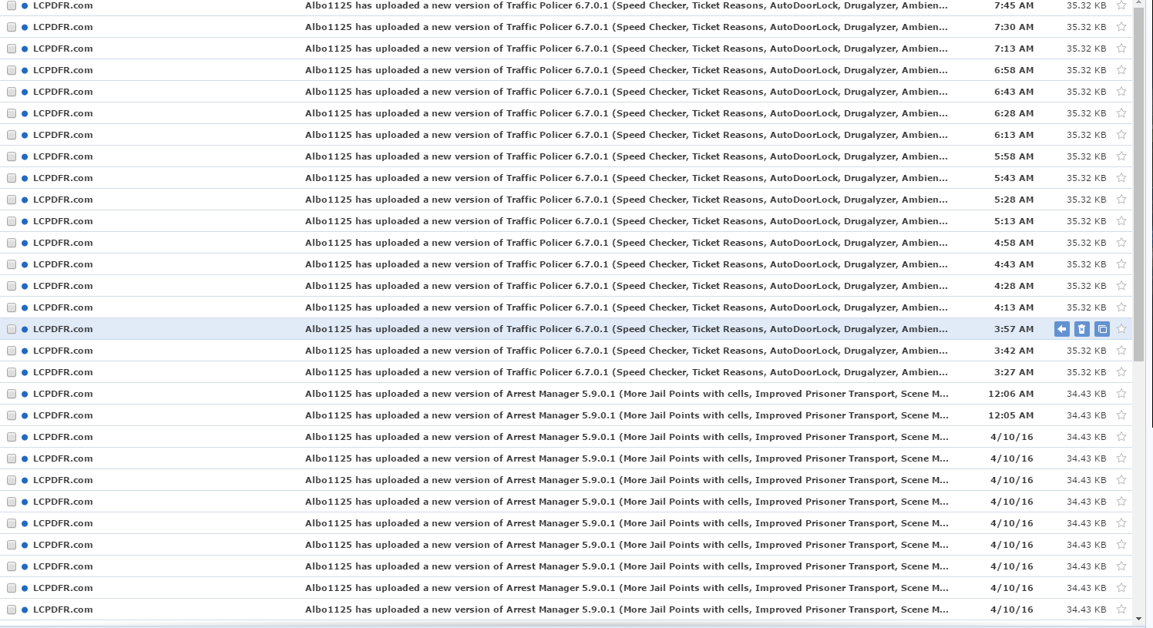The width and height of the screenshot is (1153, 628).
Task: Open 3:57 AM email in new window
Action: [1102, 329]
